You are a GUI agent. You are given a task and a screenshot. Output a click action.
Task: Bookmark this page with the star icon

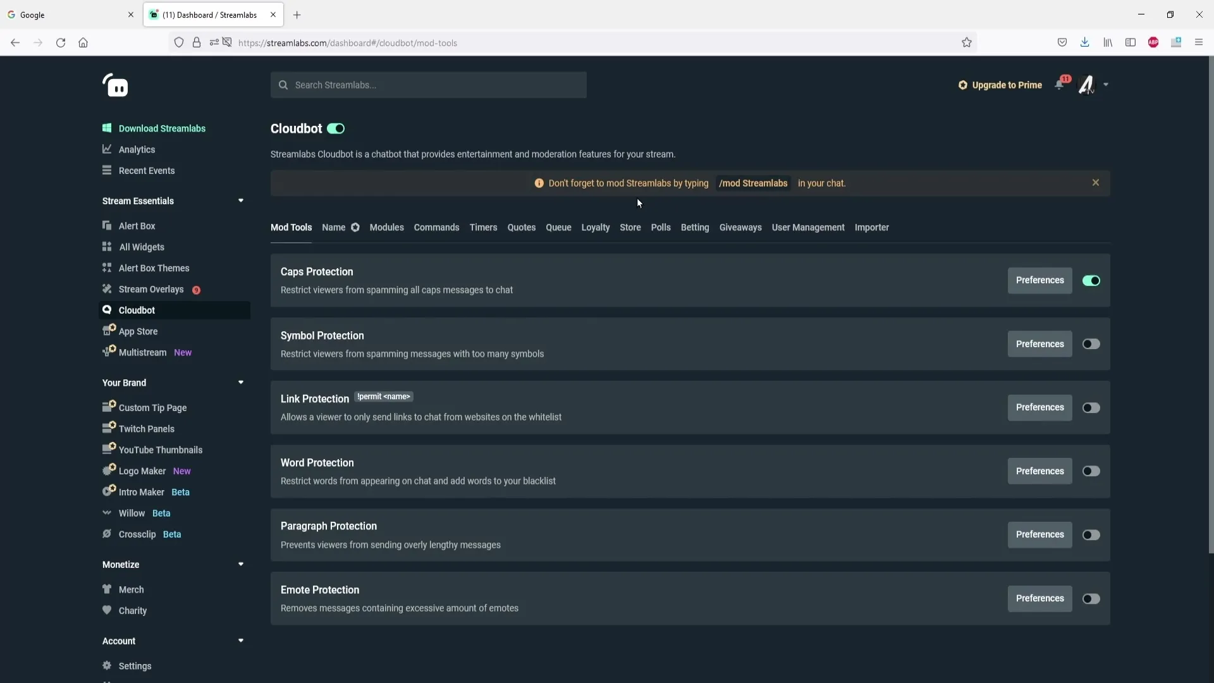point(966,42)
